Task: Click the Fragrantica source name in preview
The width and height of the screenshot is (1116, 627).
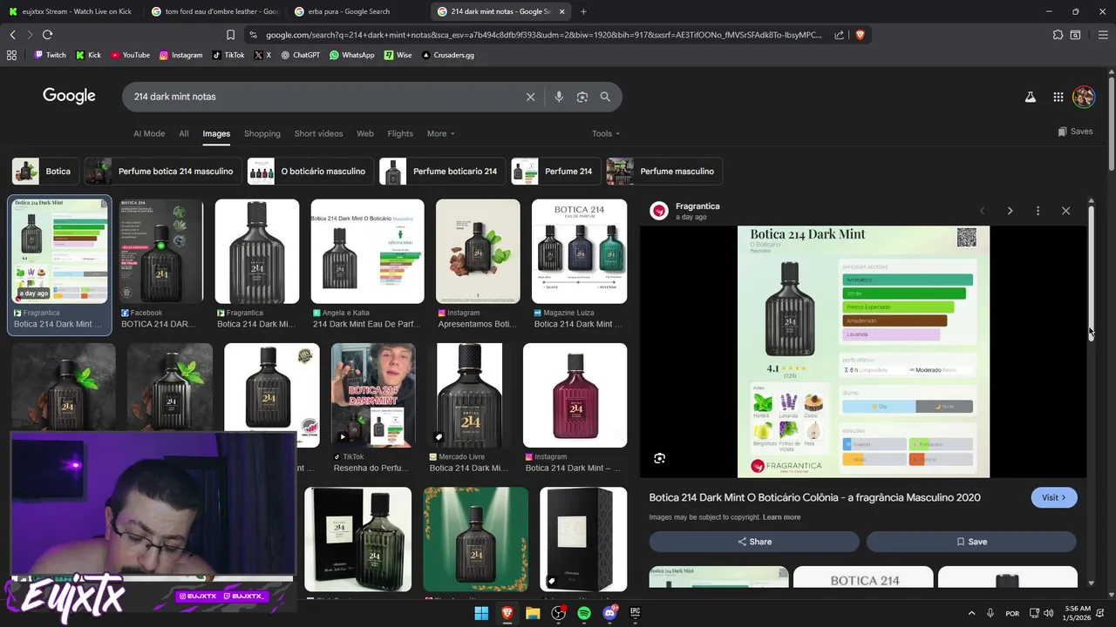Action: point(697,206)
